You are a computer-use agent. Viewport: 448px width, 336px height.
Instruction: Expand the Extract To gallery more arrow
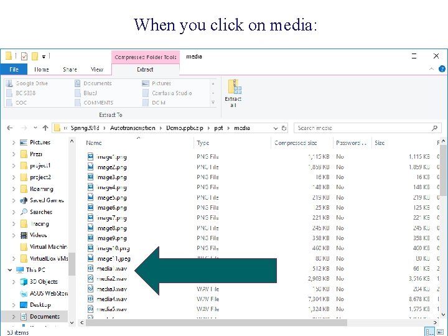[x=213, y=103]
